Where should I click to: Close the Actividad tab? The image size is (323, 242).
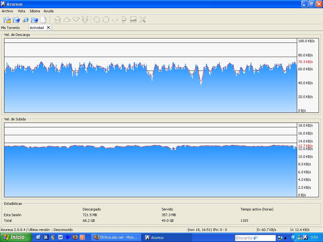48,27
